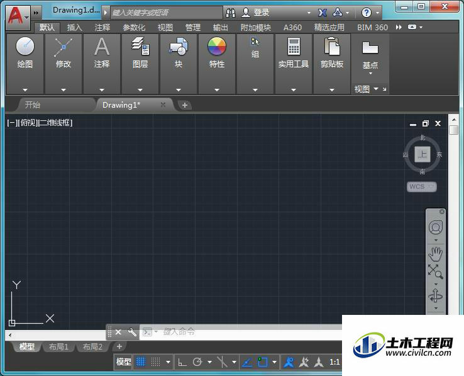Toggle 模型 model space button in status bar

point(124,362)
